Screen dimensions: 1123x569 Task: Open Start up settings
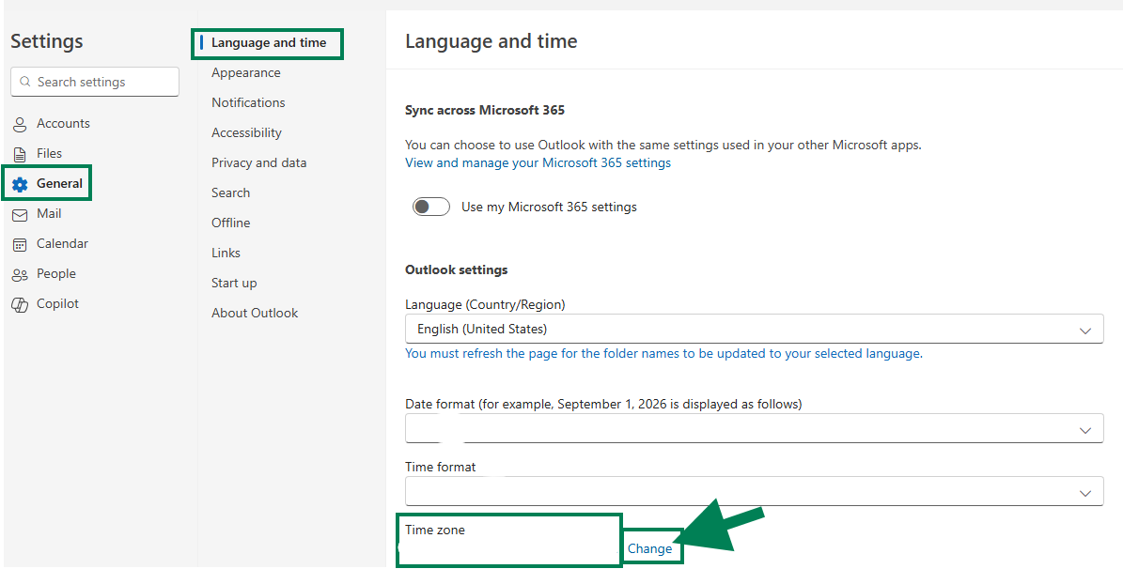[233, 284]
